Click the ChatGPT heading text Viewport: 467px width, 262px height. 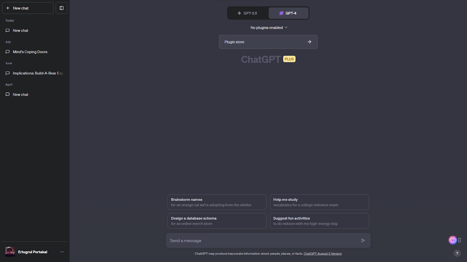point(261,59)
